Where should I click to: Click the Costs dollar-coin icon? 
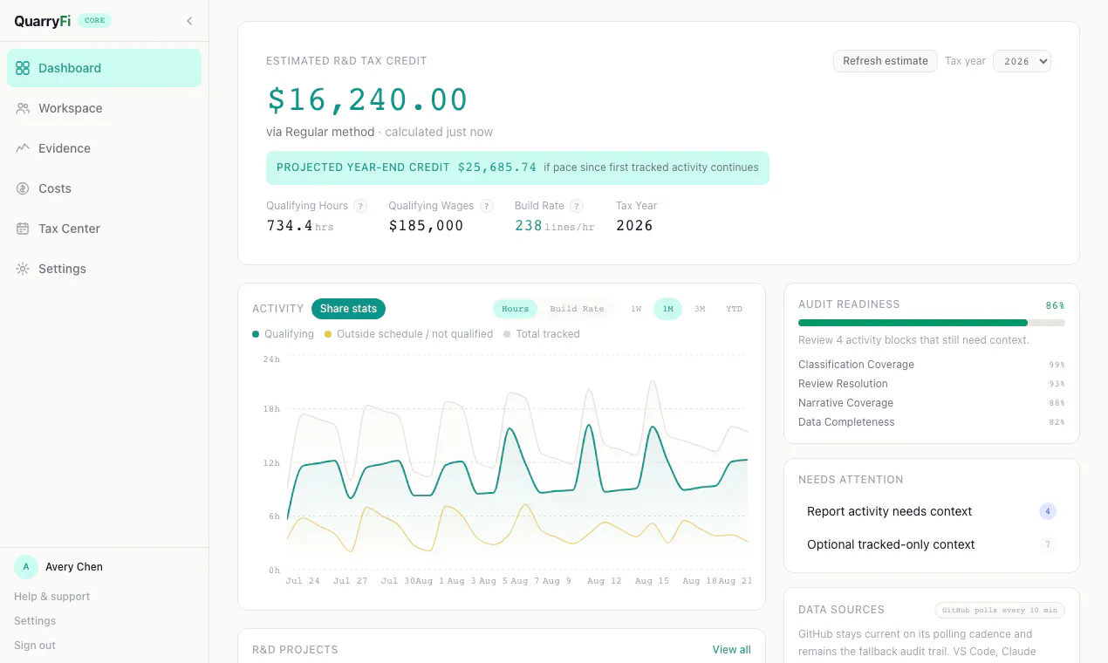pos(23,188)
